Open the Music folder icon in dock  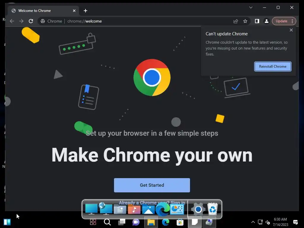134,210
